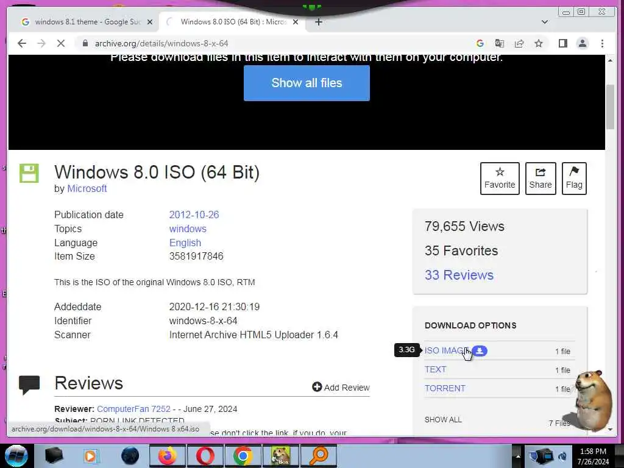
Task: Expand the tab search dropdown arrow
Action: pyautogui.click(x=545, y=22)
